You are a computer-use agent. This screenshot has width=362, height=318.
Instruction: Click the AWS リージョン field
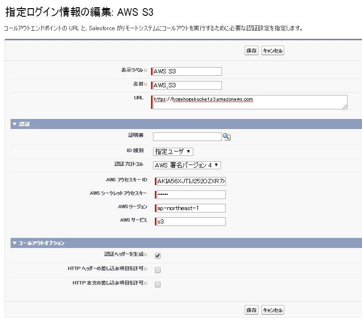point(191,208)
